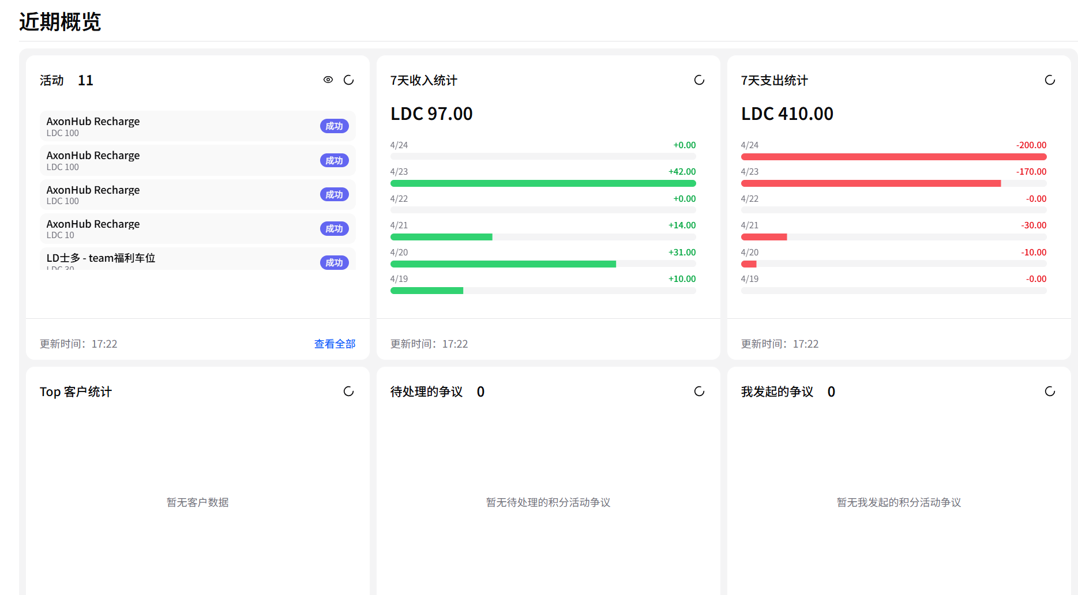
Task: Click the 活动 card's 更新时间: 17:22 text
Action: pos(78,344)
